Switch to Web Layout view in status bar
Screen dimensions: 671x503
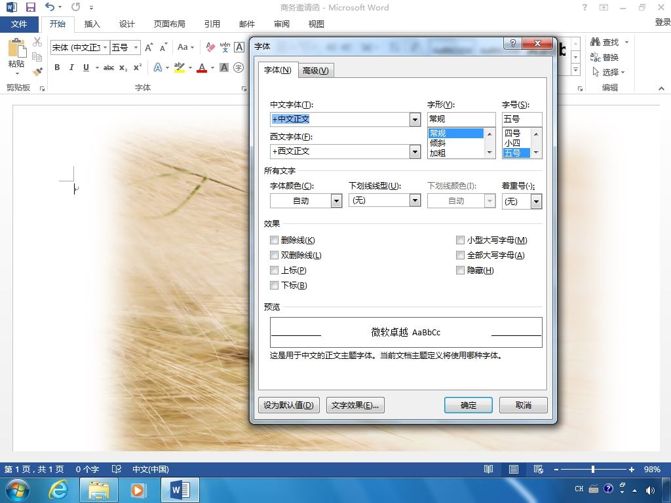[x=539, y=469]
